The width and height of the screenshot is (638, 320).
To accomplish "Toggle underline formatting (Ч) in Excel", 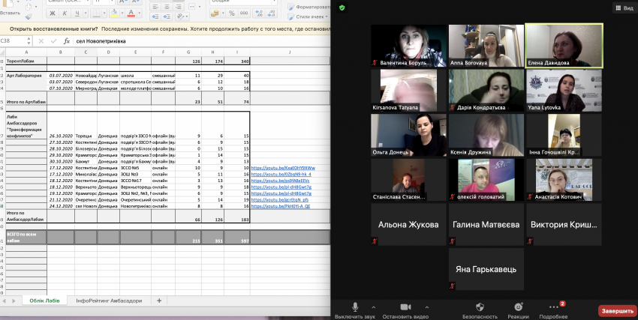I will tap(77, 13).
